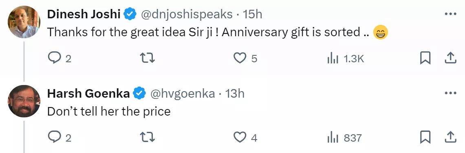Open the 13h timestamp of Goenka's tweet
This screenshot has width=465, height=153.
click(x=235, y=94)
